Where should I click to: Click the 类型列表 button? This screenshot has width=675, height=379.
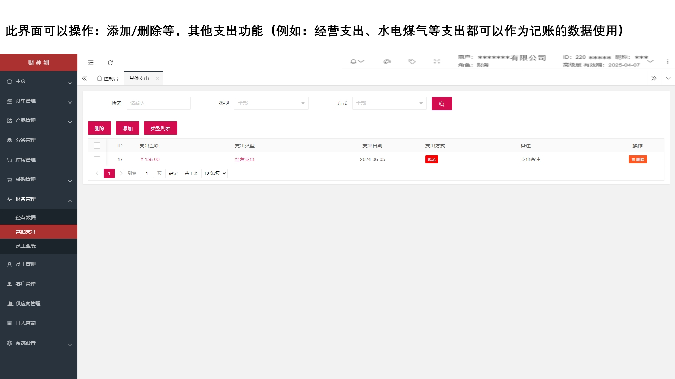click(x=160, y=128)
